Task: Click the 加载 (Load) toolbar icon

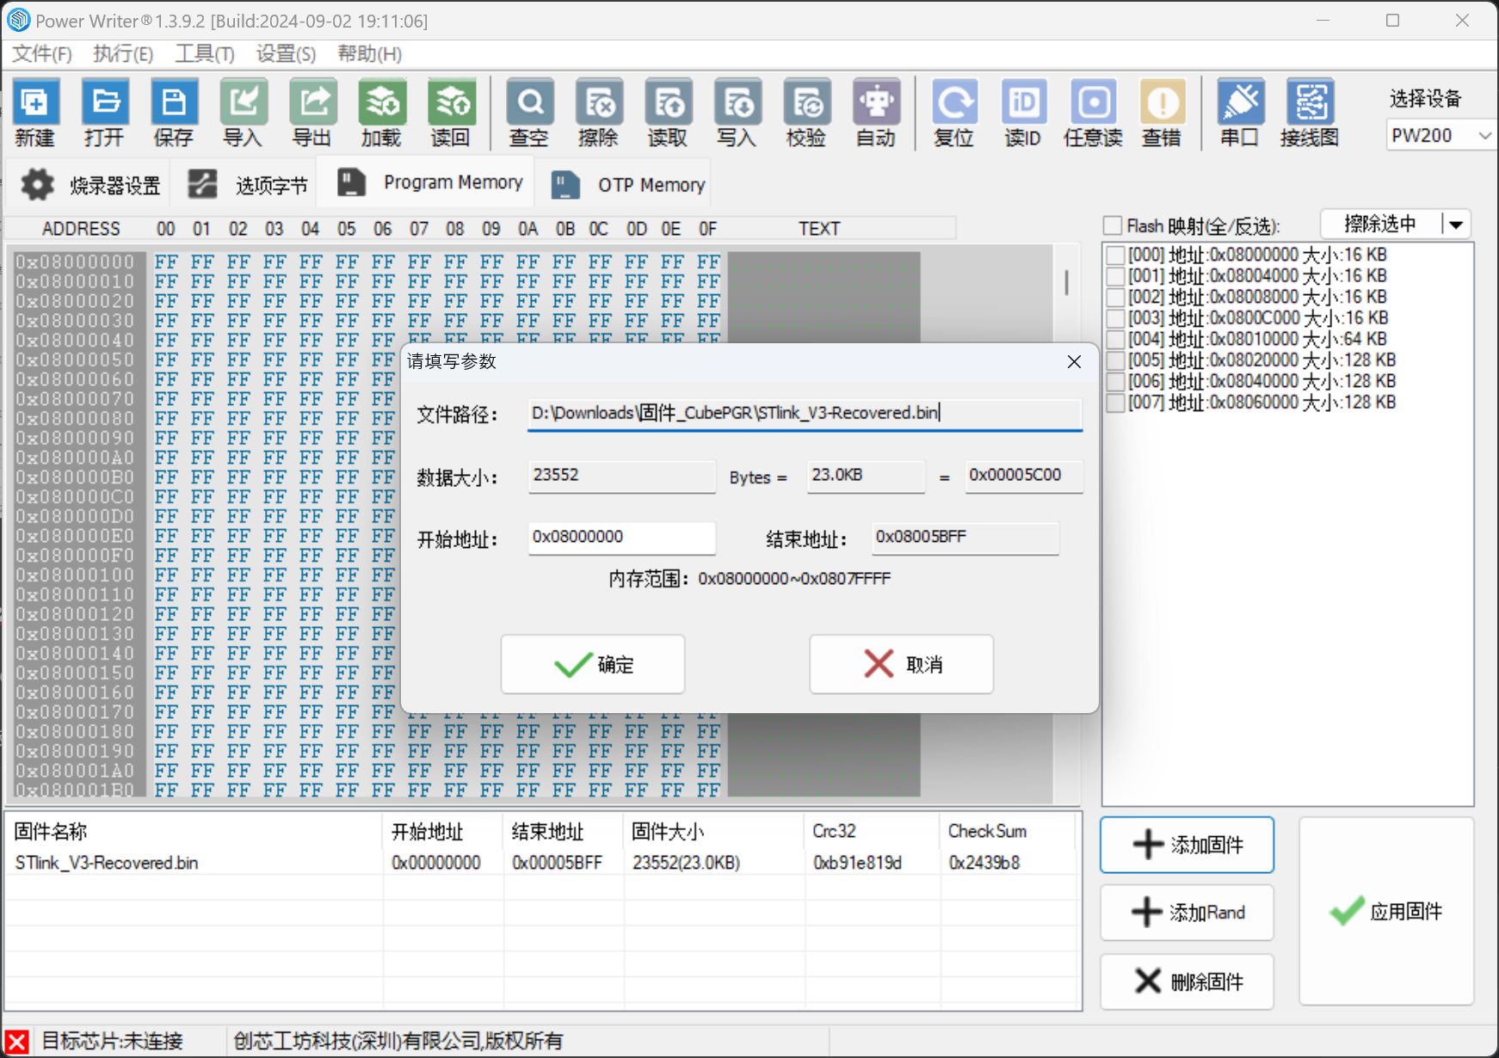Action: tap(381, 113)
